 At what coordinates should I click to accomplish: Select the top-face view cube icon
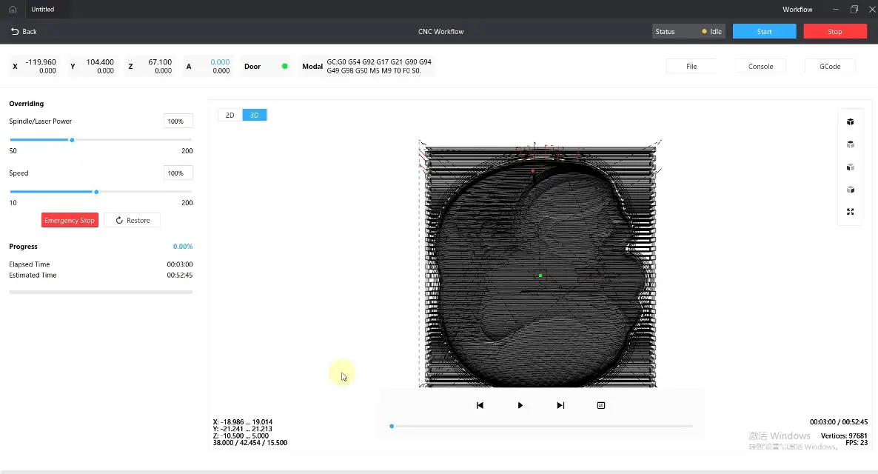[x=850, y=144]
